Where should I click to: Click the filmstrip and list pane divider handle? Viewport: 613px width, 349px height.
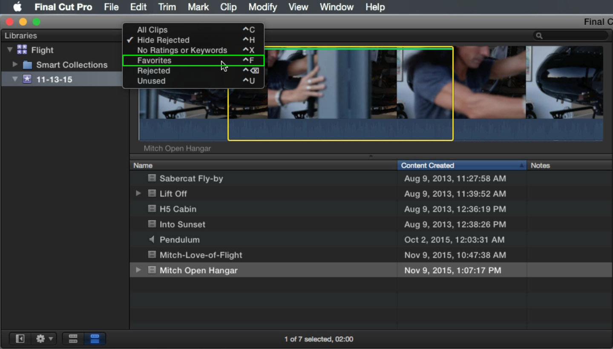(371, 156)
